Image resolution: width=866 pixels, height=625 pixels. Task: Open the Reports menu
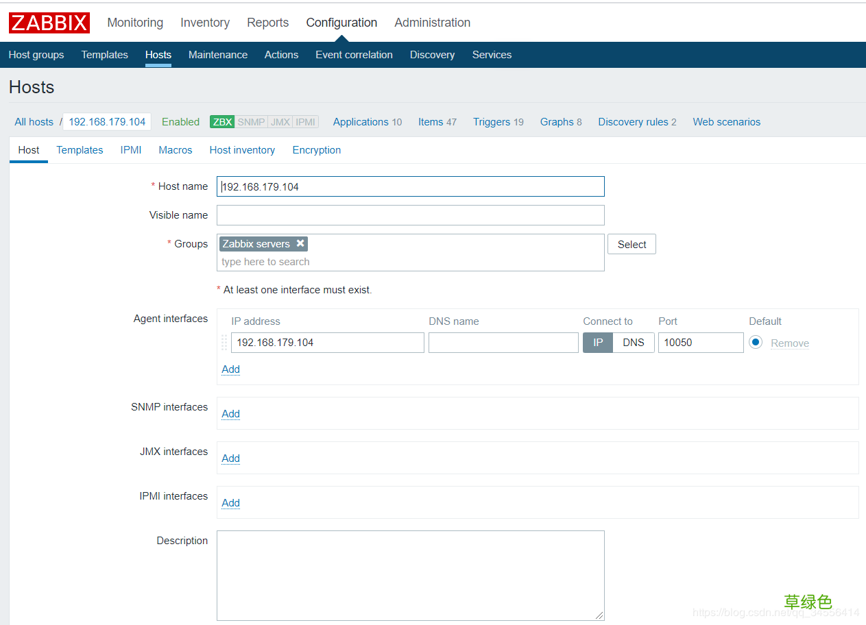tap(268, 23)
